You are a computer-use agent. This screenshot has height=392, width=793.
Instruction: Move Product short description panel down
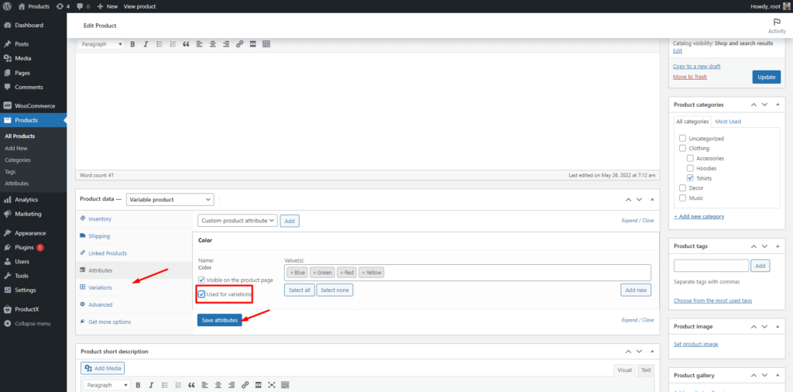(x=640, y=351)
